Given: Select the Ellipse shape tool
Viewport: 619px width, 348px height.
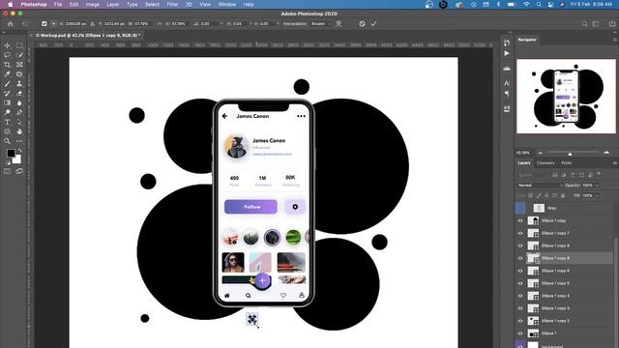Looking at the screenshot, I should (7, 131).
